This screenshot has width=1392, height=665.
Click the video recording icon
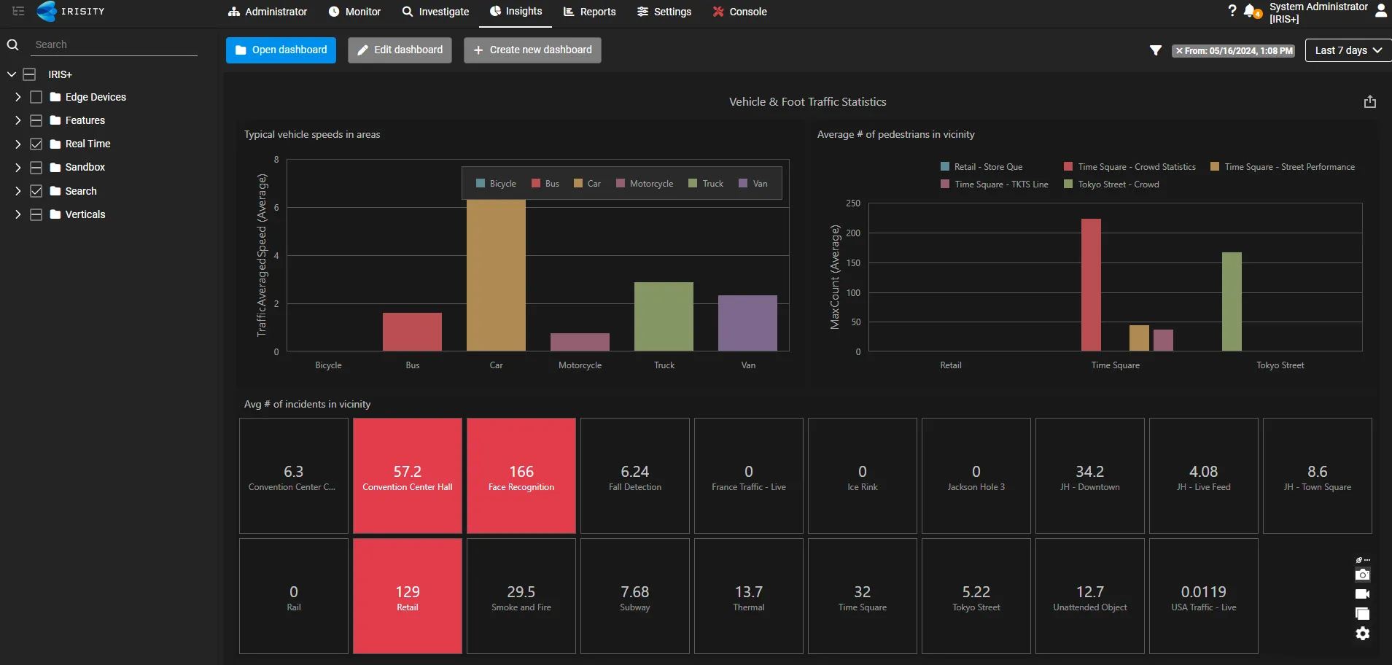[x=1362, y=594]
